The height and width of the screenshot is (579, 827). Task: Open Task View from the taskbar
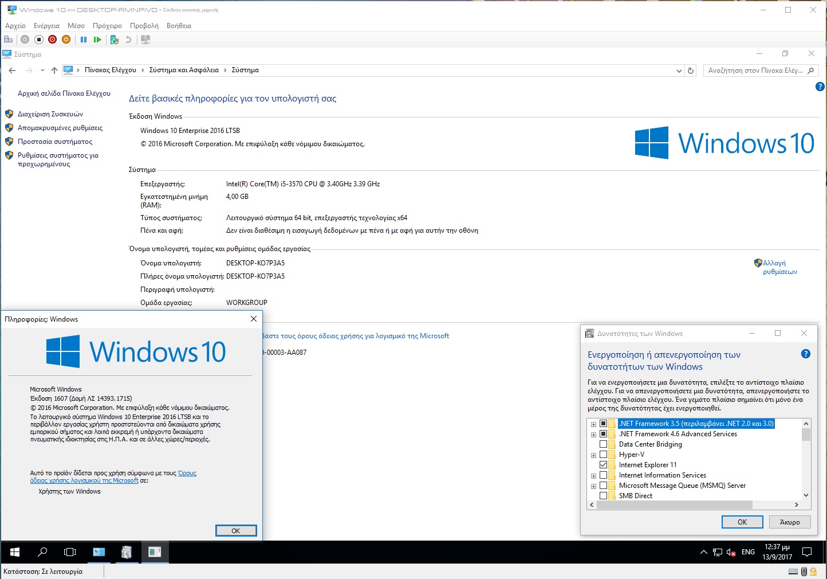(x=70, y=552)
